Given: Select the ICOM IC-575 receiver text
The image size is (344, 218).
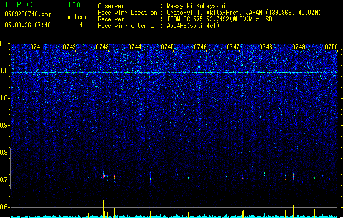Looking at the screenshot, I should point(219,19).
